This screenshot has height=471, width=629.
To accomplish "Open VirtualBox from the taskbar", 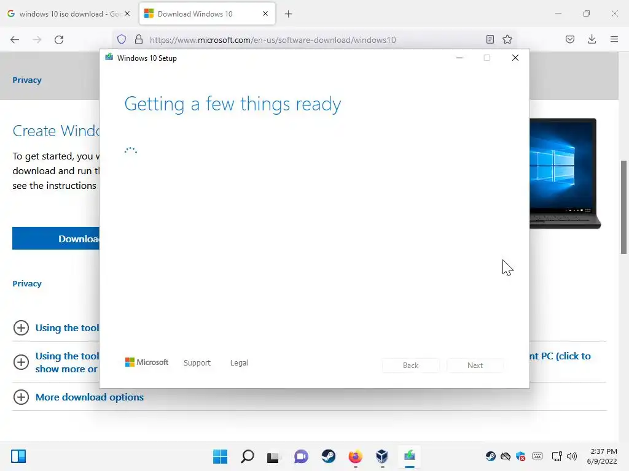I will click(x=382, y=456).
